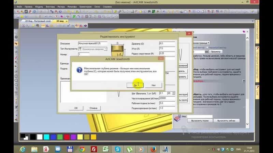Confirm the dialog with Да button
Image resolution: width=273 pixels, height=153 pixels.
[135, 85]
